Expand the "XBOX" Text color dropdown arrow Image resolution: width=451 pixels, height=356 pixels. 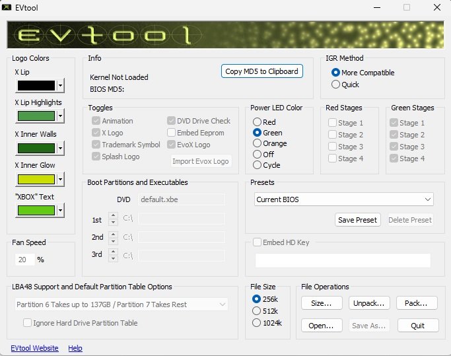pyautogui.click(x=60, y=211)
